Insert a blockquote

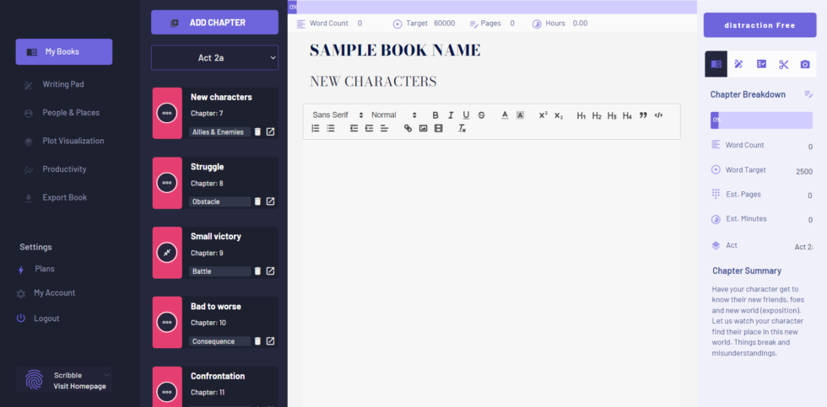click(x=643, y=115)
